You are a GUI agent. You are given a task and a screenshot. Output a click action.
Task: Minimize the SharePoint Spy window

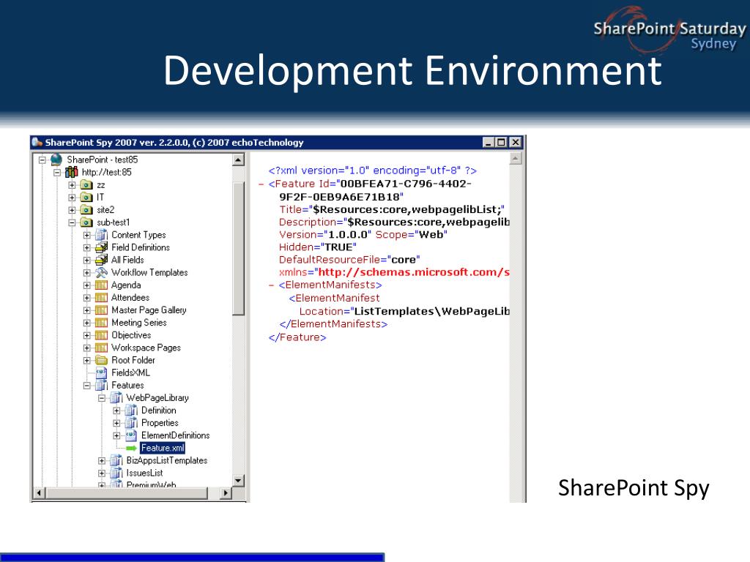pyautogui.click(x=488, y=143)
